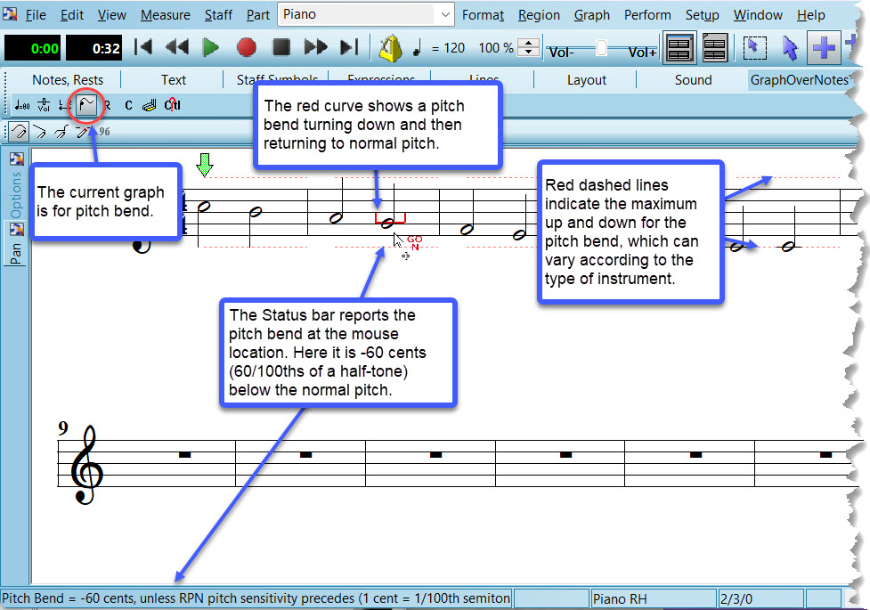
Task: Select the blue arrow pointer tool
Action: (789, 48)
